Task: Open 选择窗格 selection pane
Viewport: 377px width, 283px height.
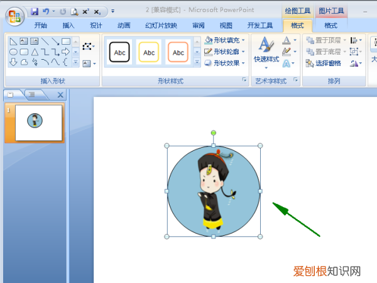Action: click(324, 64)
